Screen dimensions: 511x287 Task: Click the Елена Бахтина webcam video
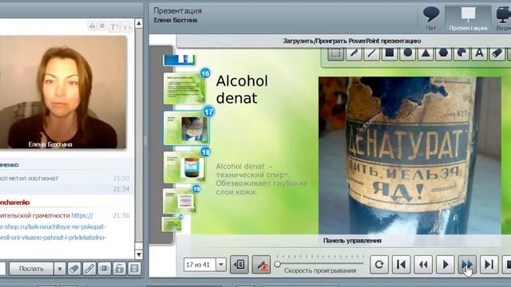(63, 92)
